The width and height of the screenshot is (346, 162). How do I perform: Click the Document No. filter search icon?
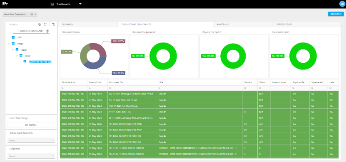click(110, 88)
